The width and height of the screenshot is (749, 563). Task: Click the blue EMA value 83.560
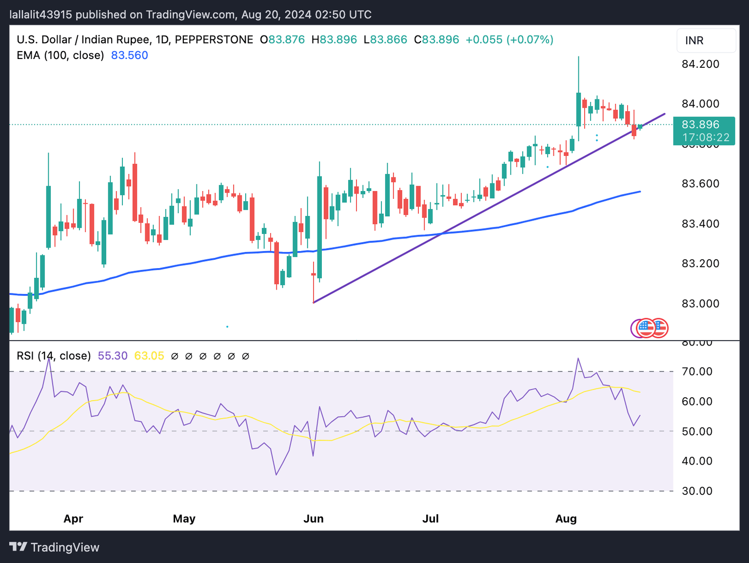pyautogui.click(x=129, y=55)
